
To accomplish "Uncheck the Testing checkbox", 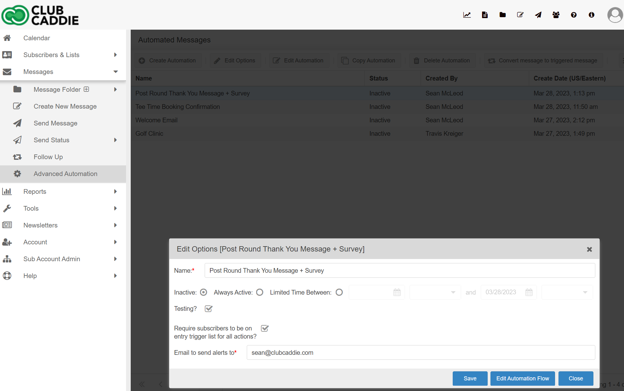I will point(208,309).
